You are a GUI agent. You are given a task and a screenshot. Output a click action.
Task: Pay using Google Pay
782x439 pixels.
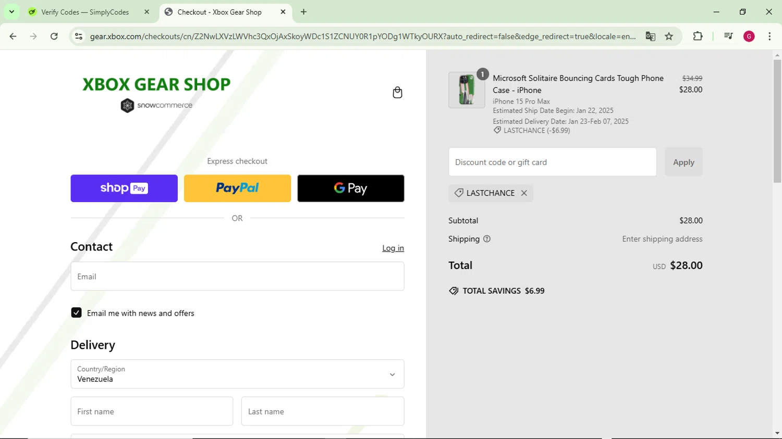(x=351, y=189)
